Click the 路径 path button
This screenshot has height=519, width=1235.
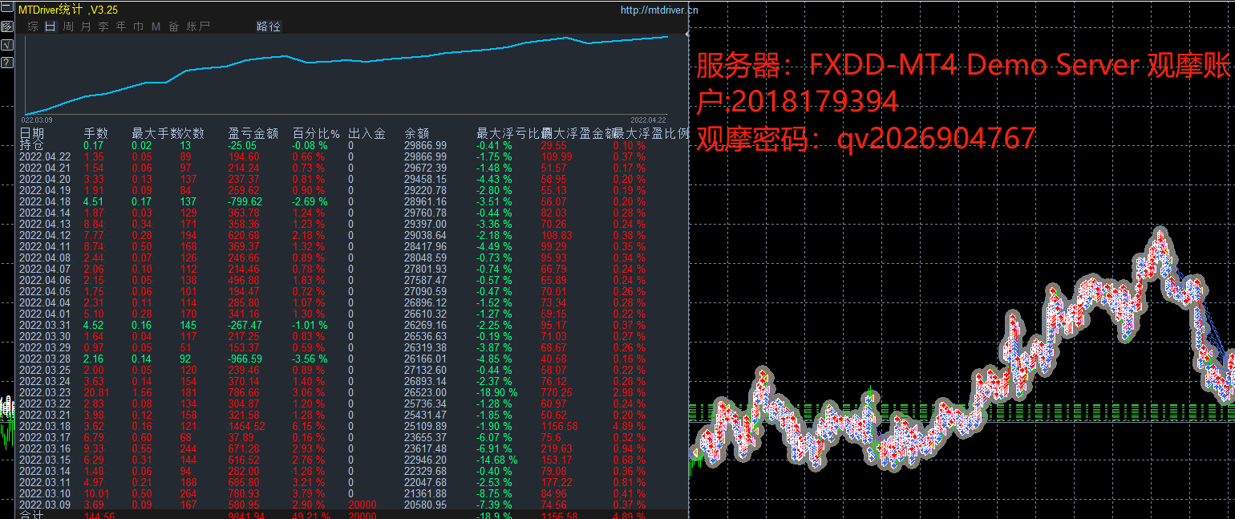click(x=269, y=26)
